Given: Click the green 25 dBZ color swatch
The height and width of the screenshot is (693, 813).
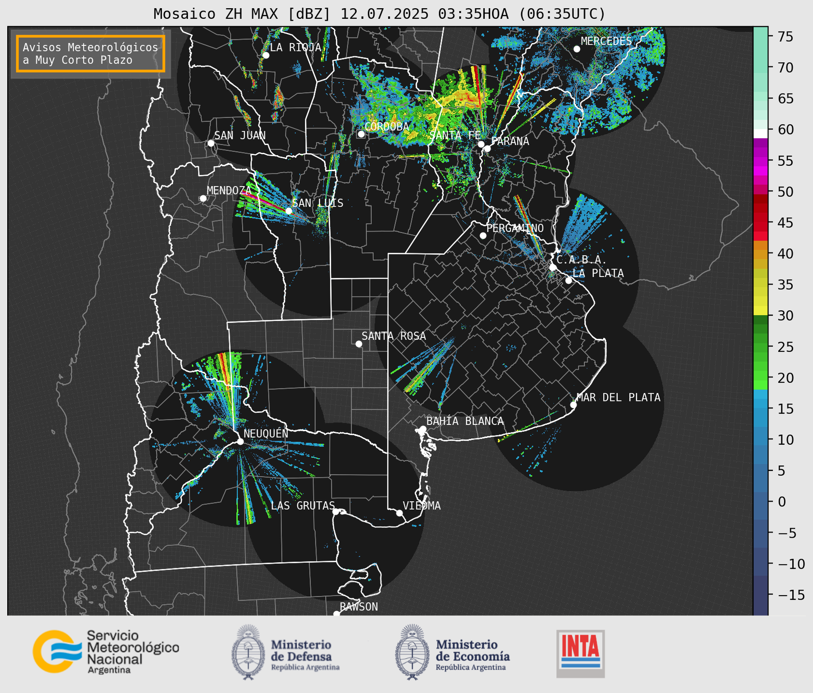Looking at the screenshot, I should click(760, 347).
